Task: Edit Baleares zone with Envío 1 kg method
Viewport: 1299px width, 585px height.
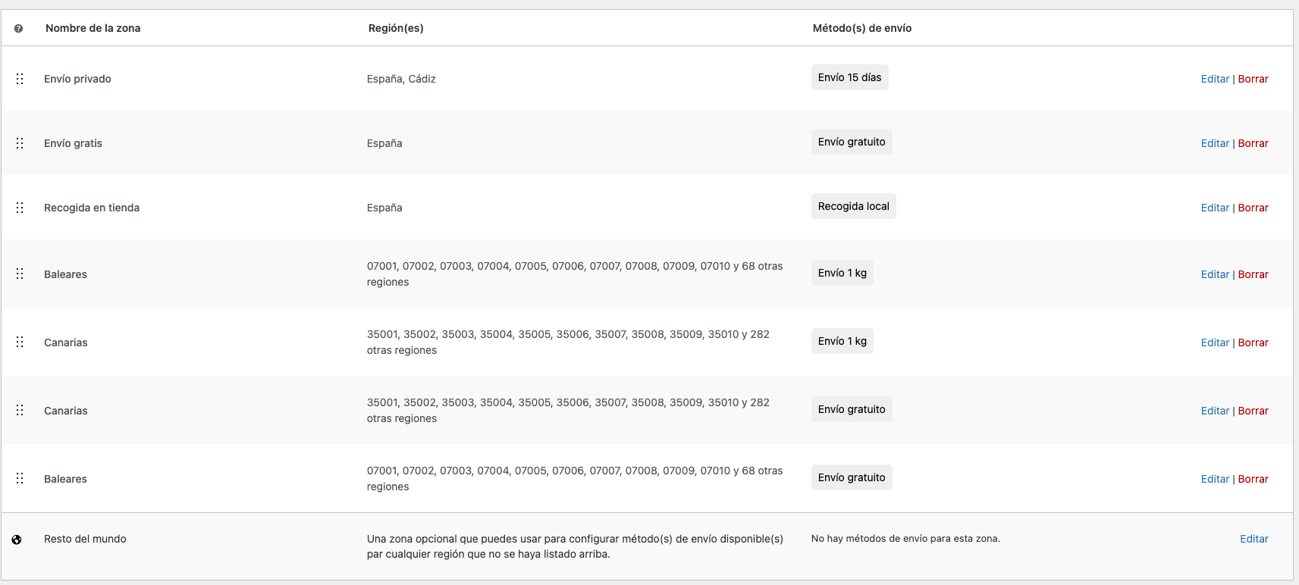Action: click(1215, 274)
